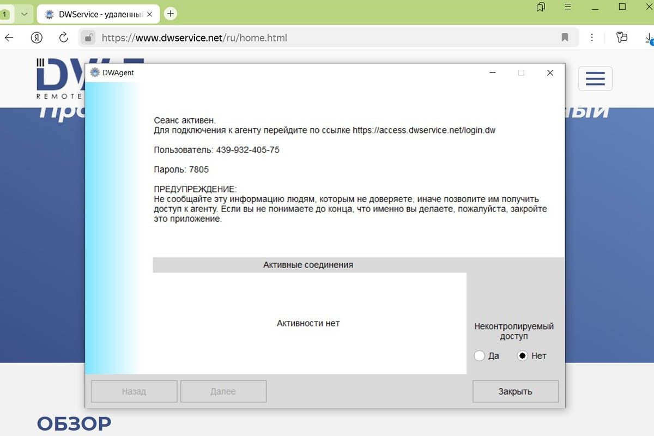Image resolution: width=654 pixels, height=436 pixels.
Task: Open the downloads panel
Action: [649, 38]
